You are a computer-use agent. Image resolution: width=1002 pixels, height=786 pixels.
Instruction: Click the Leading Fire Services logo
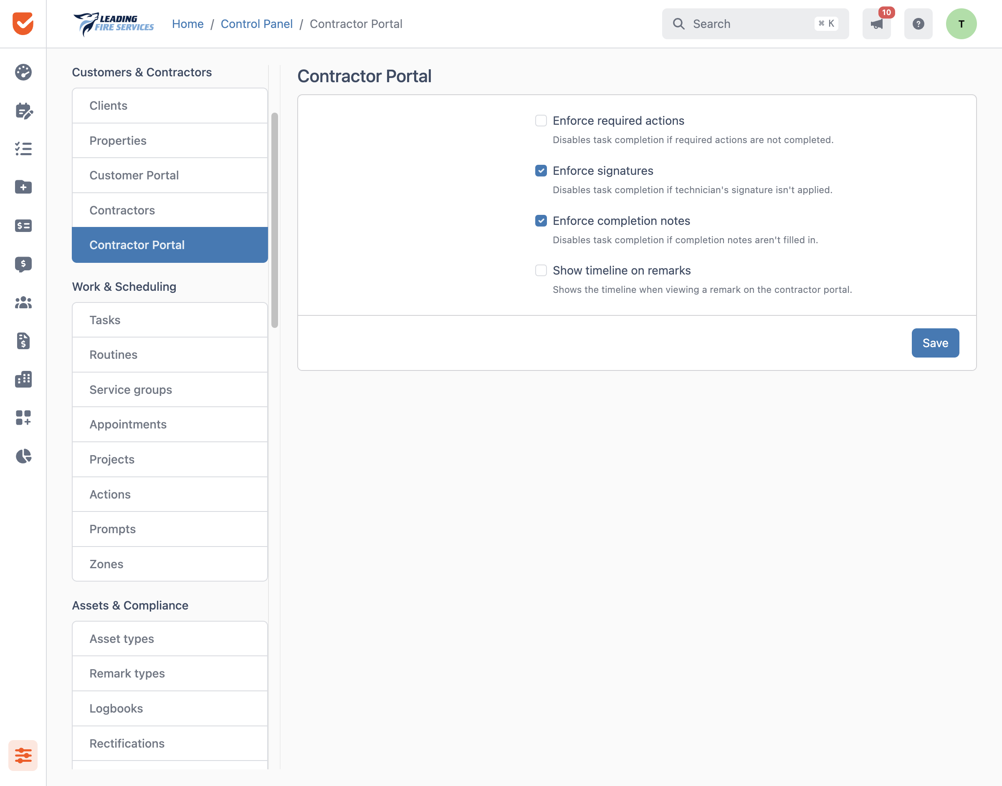(x=114, y=24)
